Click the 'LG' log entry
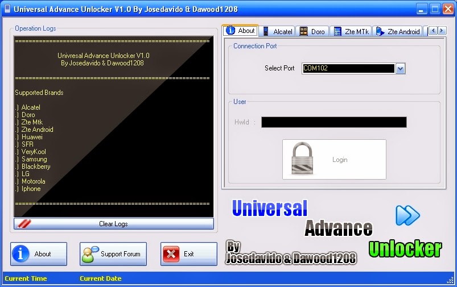The width and height of the screenshot is (457, 287). 26,174
